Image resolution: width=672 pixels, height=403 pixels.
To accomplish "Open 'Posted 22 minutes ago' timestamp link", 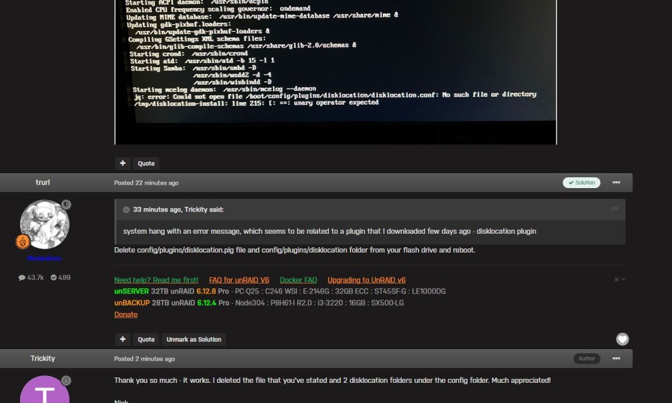I will point(146,183).
